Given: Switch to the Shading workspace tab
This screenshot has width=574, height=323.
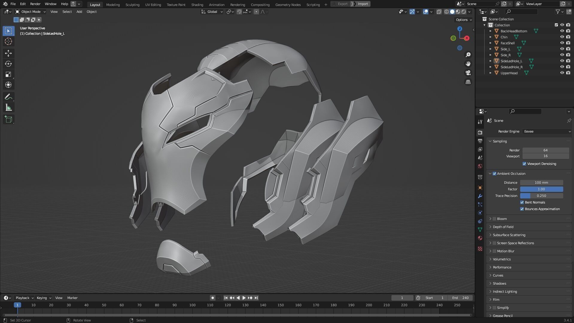Looking at the screenshot, I should click(x=197, y=4).
